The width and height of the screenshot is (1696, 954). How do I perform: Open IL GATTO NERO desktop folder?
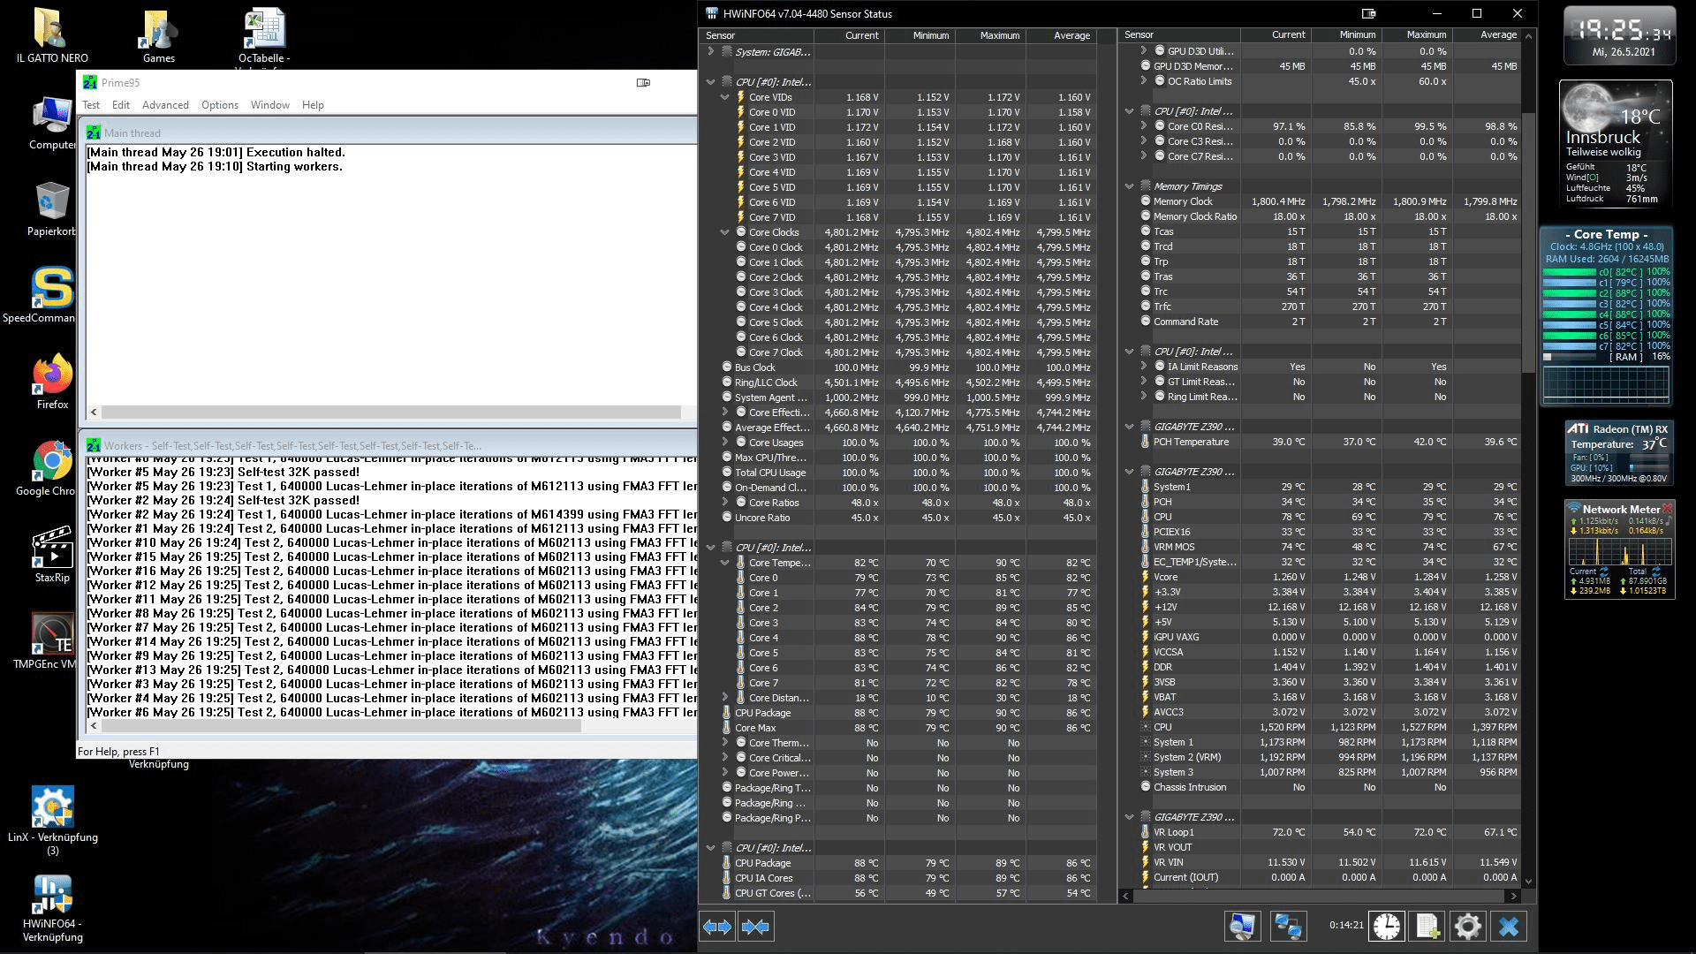tap(52, 35)
